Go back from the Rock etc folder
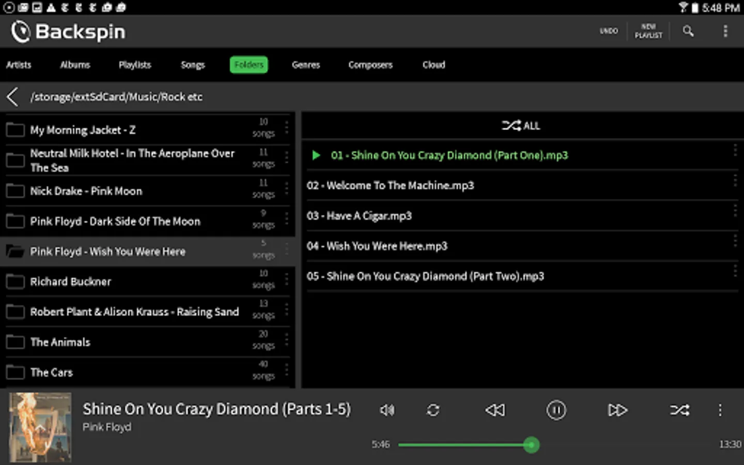This screenshot has height=465, width=744. pyautogui.click(x=12, y=97)
